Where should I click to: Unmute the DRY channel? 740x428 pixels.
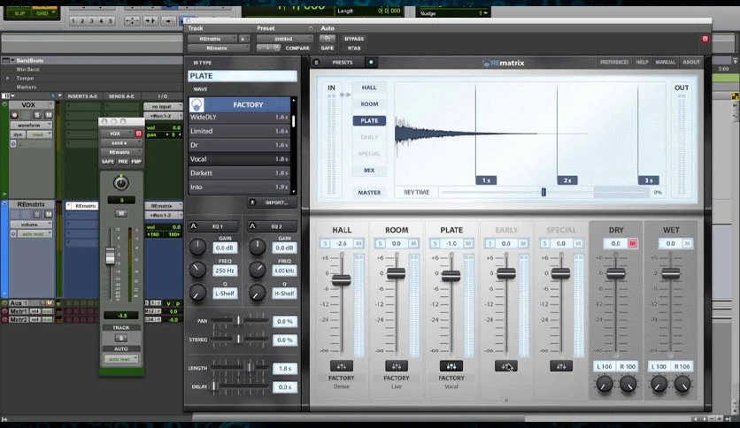(x=632, y=243)
